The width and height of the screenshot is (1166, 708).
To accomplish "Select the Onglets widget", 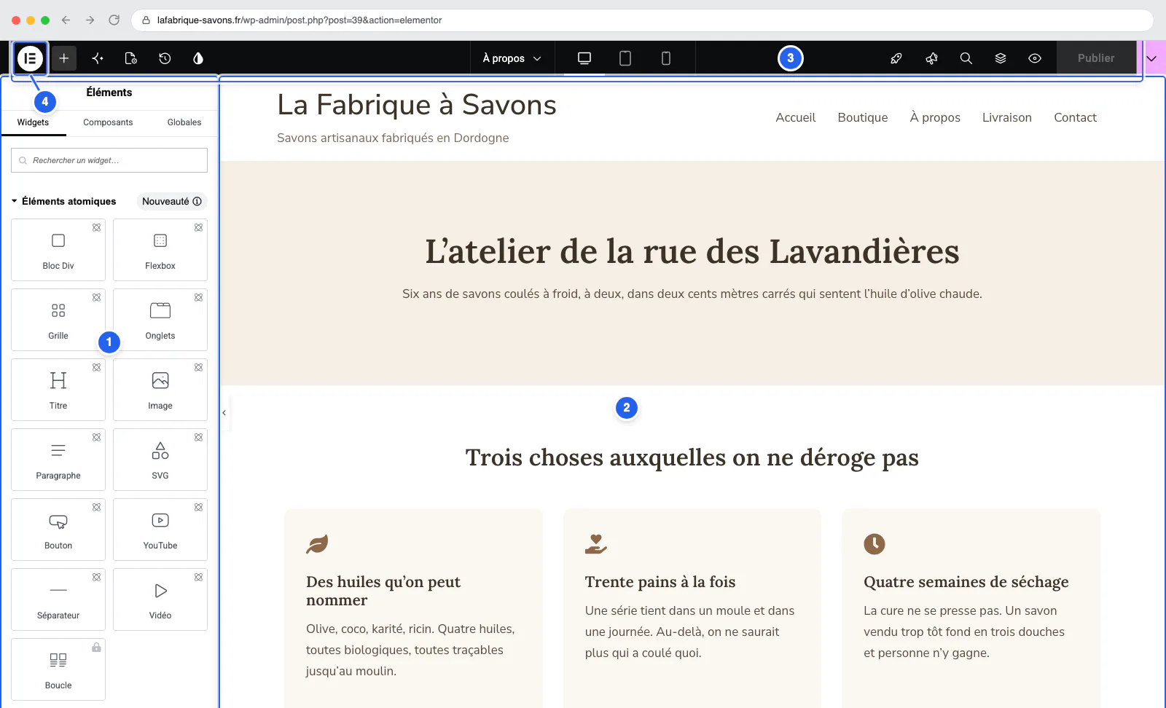I will (160, 320).
